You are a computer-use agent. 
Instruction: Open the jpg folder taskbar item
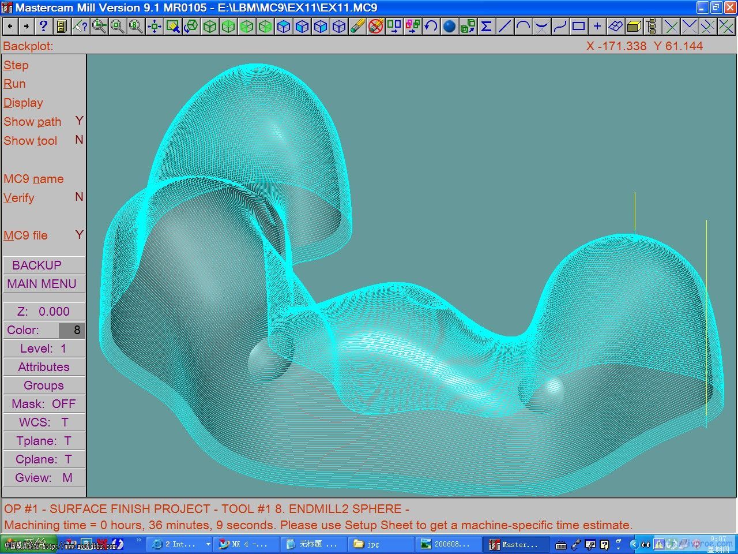(381, 544)
